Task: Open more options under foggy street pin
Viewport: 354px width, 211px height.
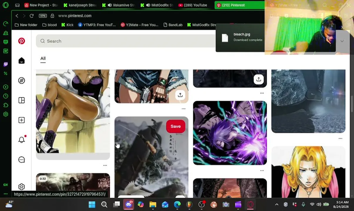Action: tap(340, 138)
